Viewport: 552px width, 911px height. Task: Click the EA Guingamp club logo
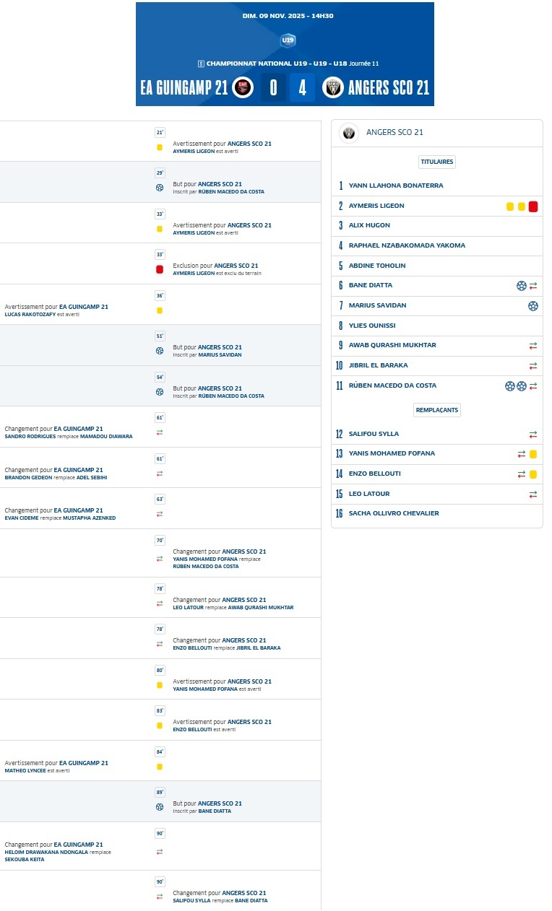coord(243,87)
